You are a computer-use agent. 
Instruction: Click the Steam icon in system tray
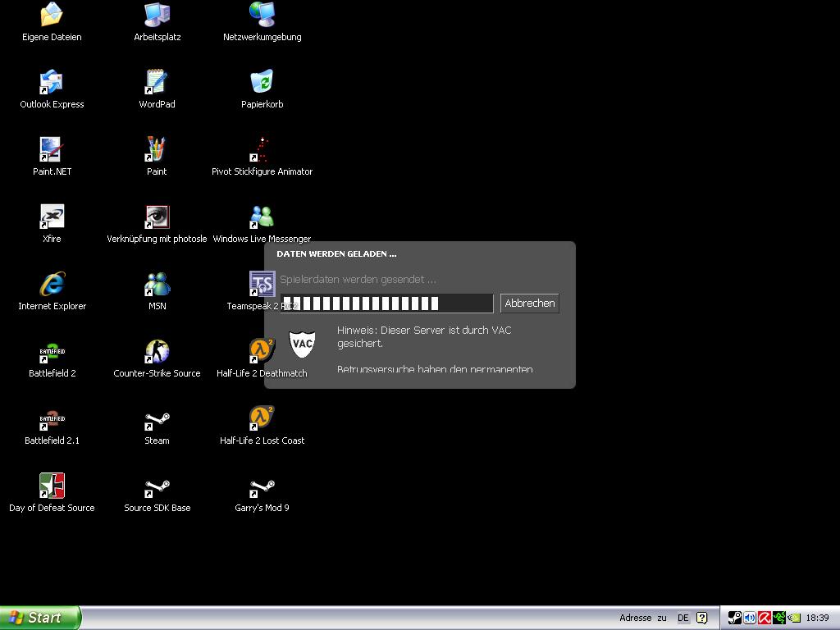pos(735,618)
